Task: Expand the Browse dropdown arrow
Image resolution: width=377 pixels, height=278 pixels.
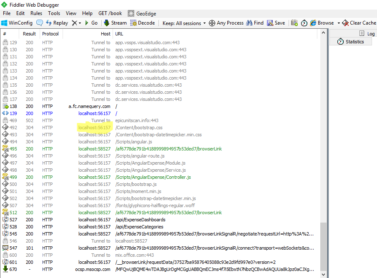Action: tap(339, 23)
